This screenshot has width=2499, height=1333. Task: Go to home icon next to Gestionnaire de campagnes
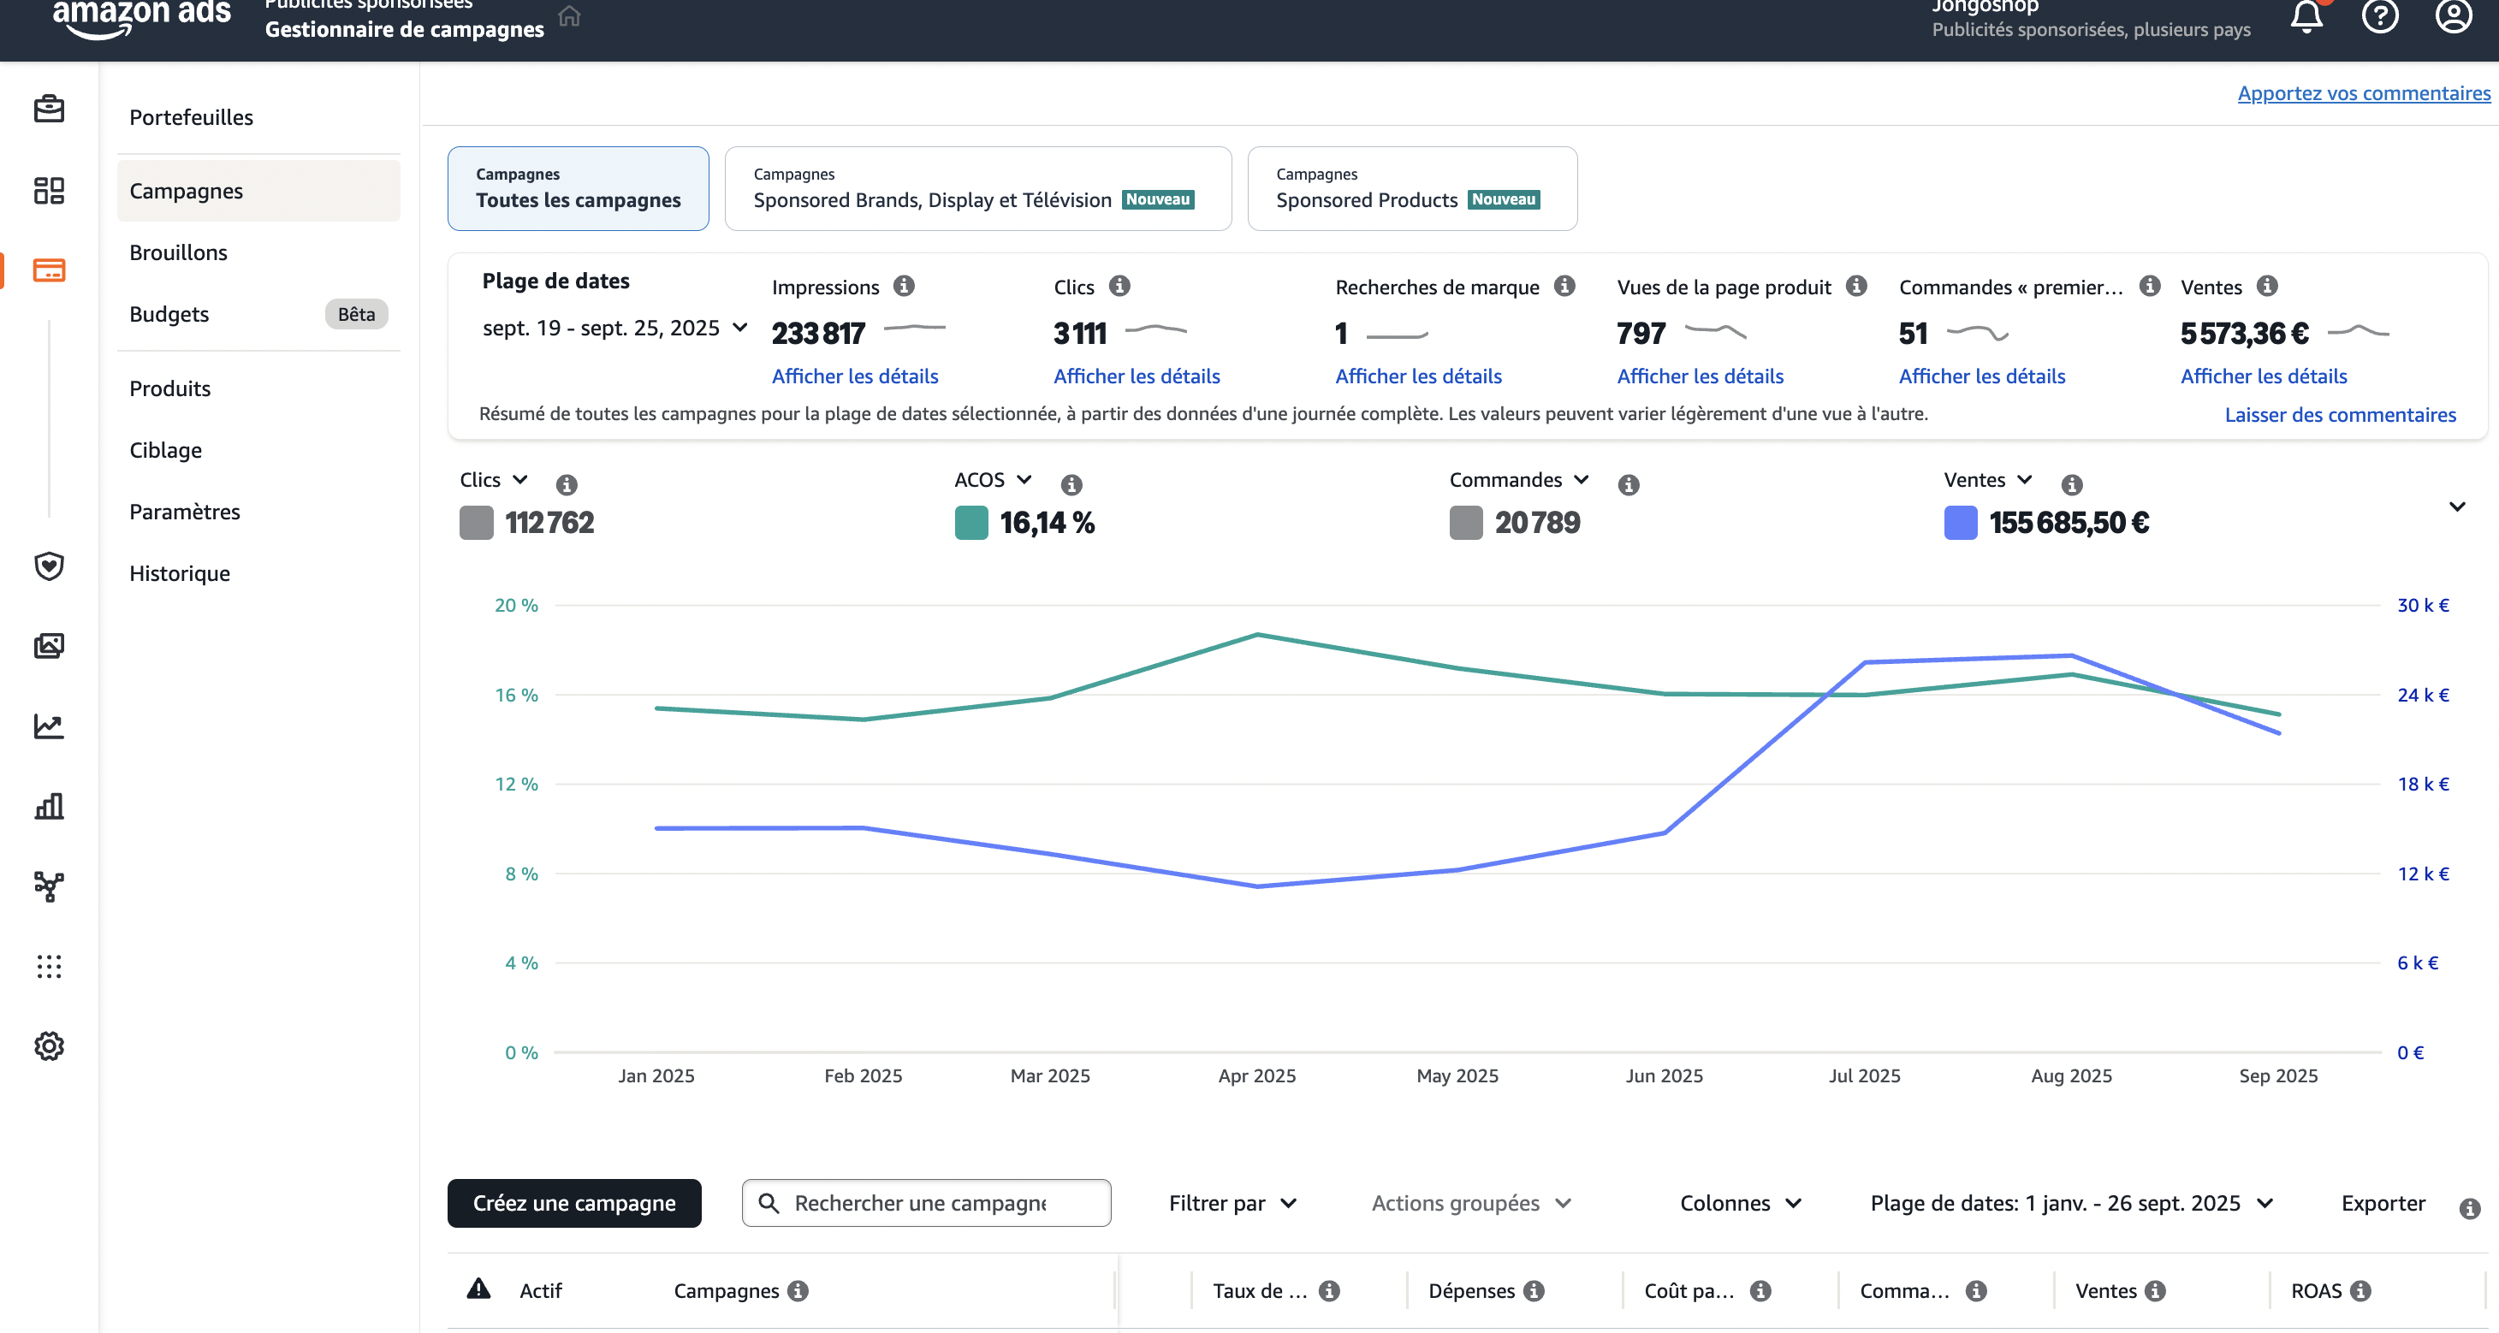[x=569, y=16]
